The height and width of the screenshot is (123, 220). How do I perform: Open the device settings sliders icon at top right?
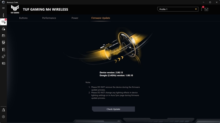tap(206, 9)
